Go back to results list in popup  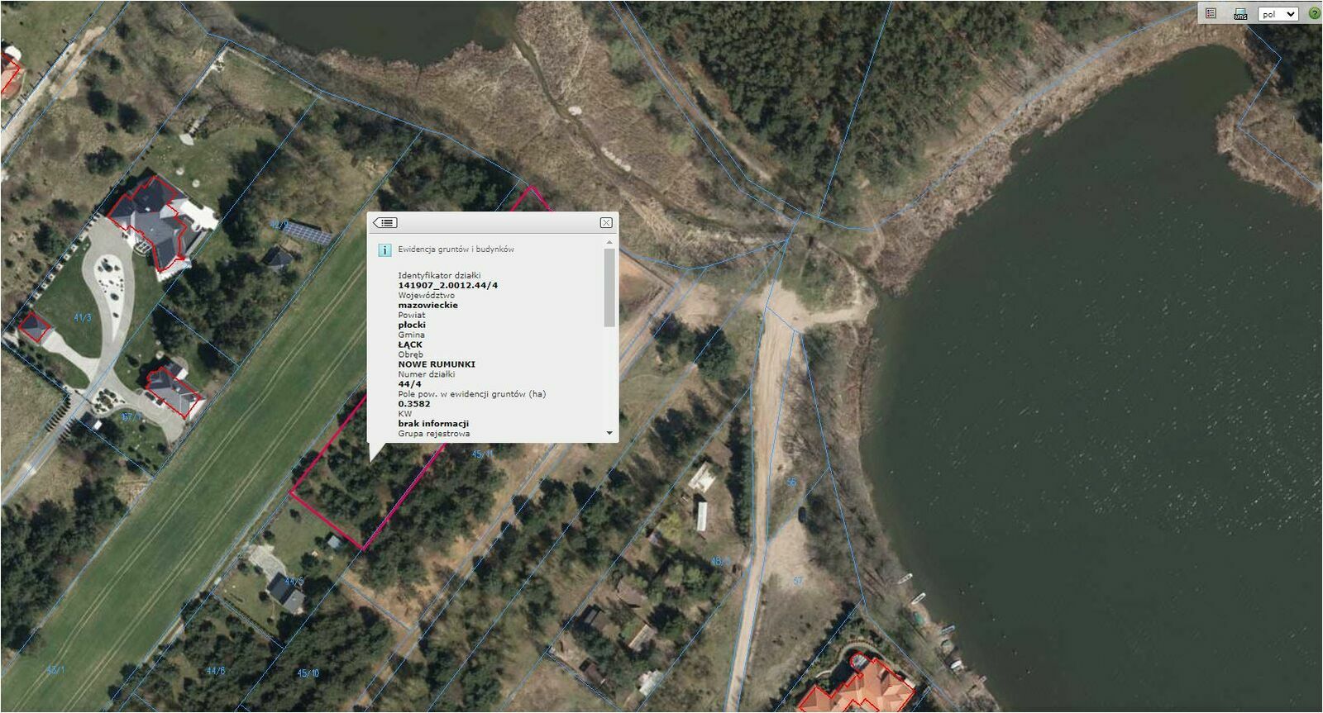[385, 222]
